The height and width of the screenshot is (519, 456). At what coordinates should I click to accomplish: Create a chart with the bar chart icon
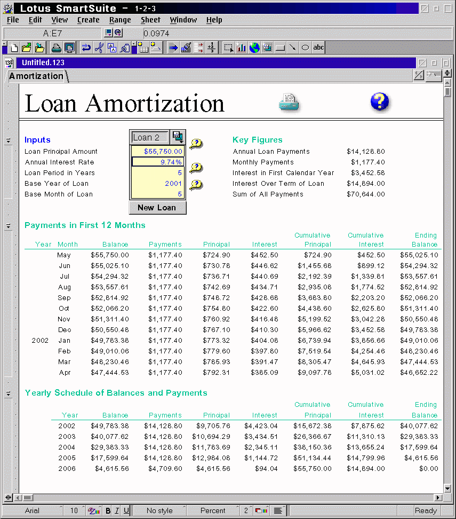tap(242, 48)
